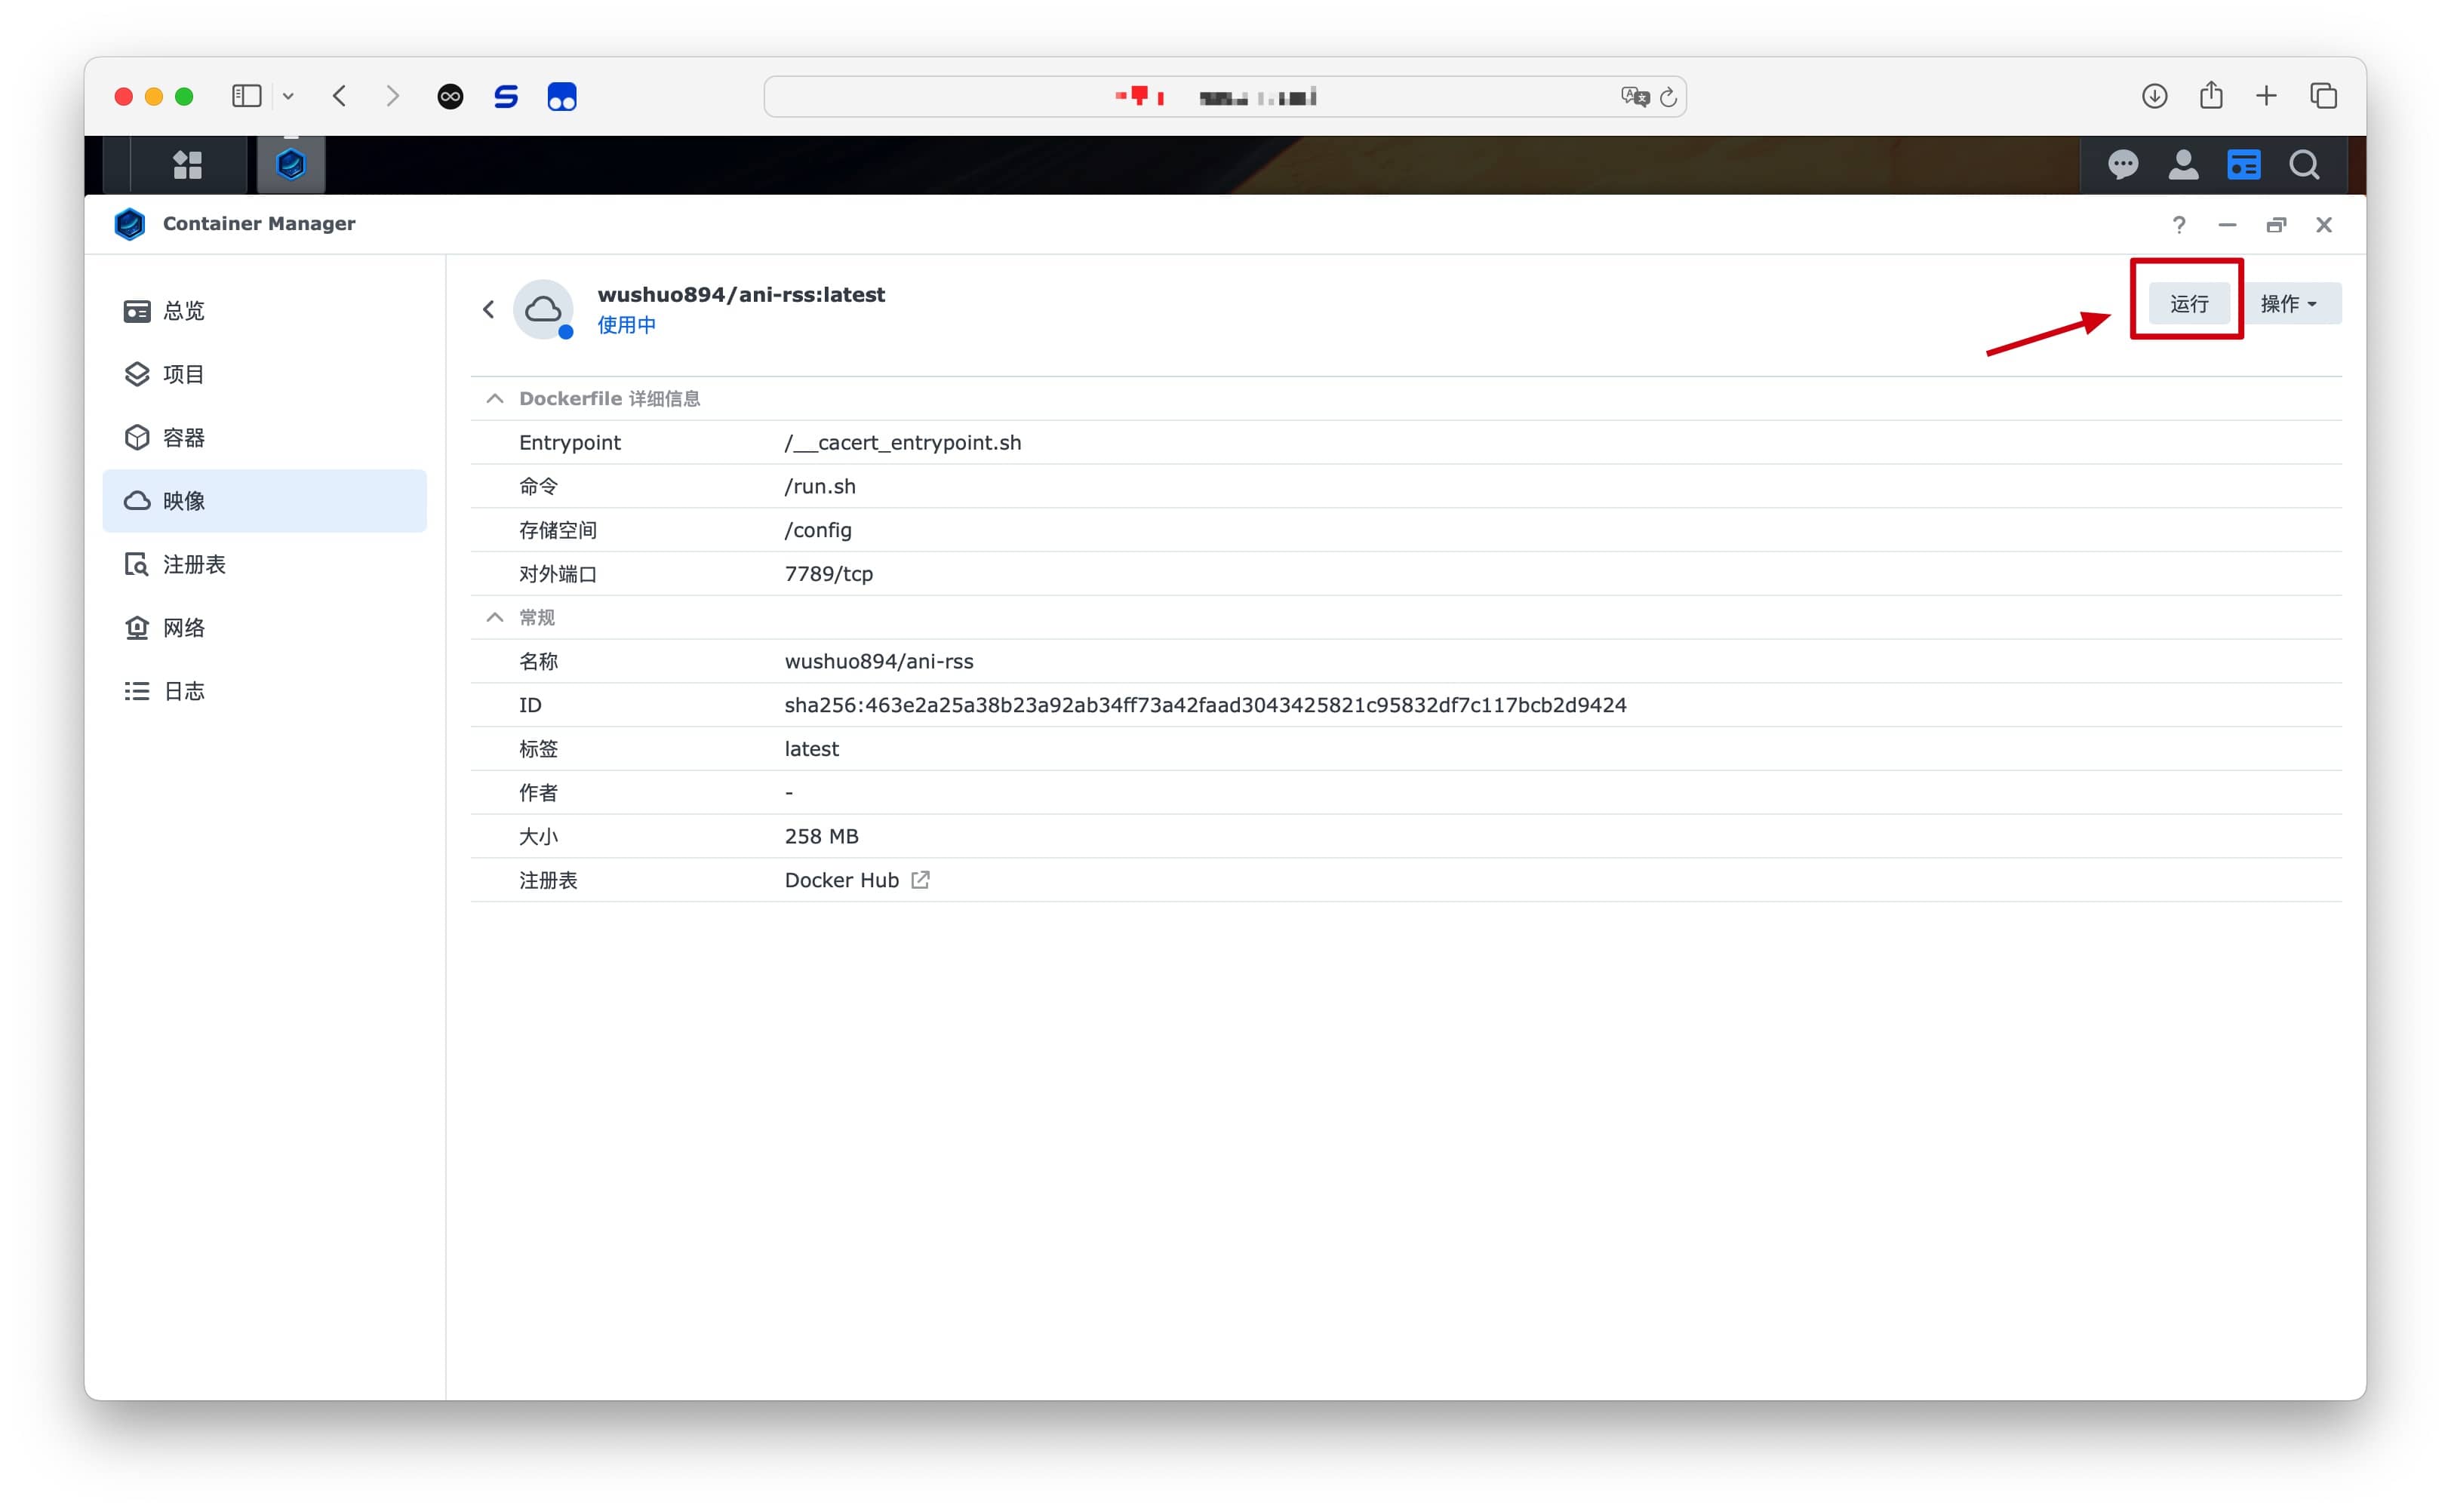Collapse the Dockerfile 详细信息 section
The height and width of the screenshot is (1512, 2451).
(x=496, y=399)
